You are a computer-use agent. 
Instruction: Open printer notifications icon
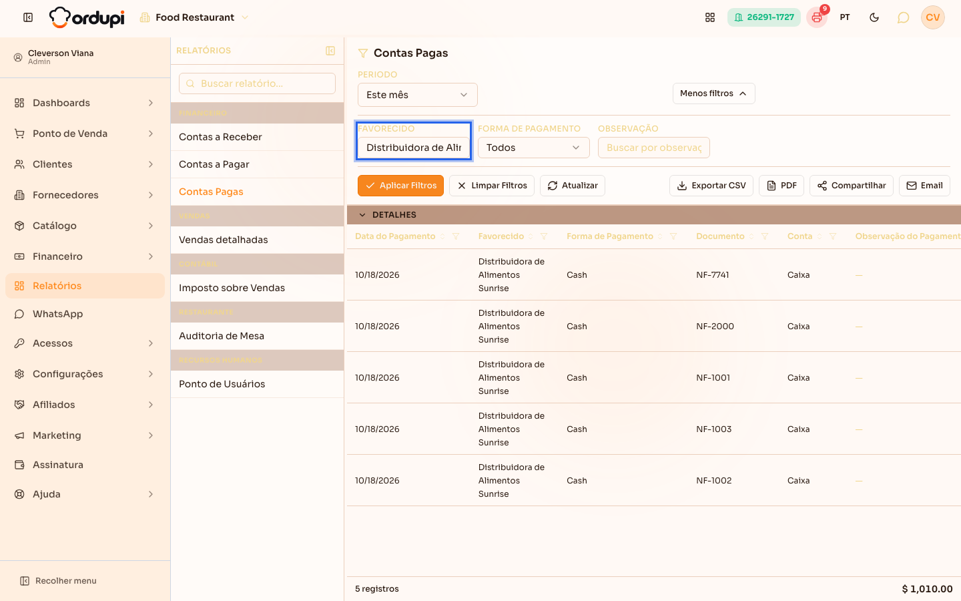817,17
